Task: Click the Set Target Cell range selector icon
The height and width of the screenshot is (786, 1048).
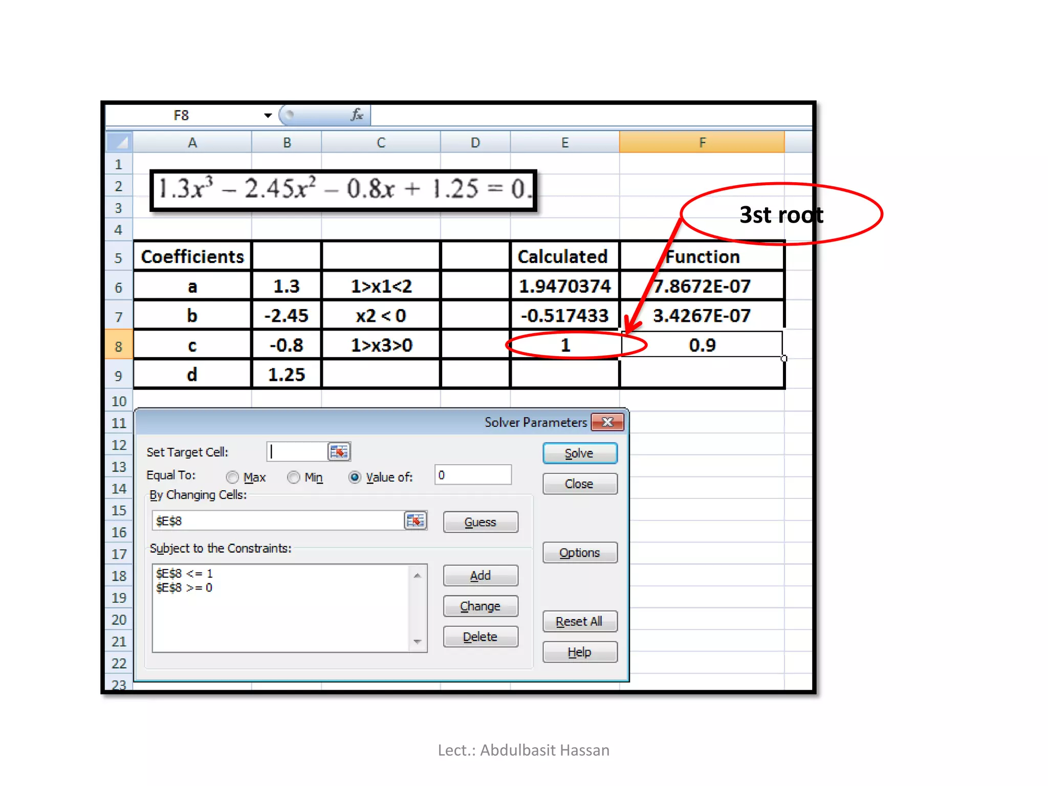Action: (339, 452)
